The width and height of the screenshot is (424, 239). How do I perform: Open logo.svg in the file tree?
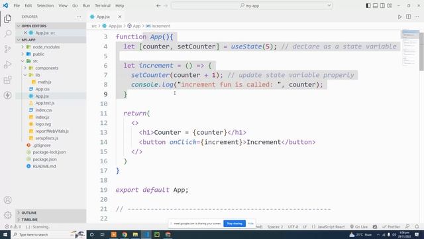[43, 124]
